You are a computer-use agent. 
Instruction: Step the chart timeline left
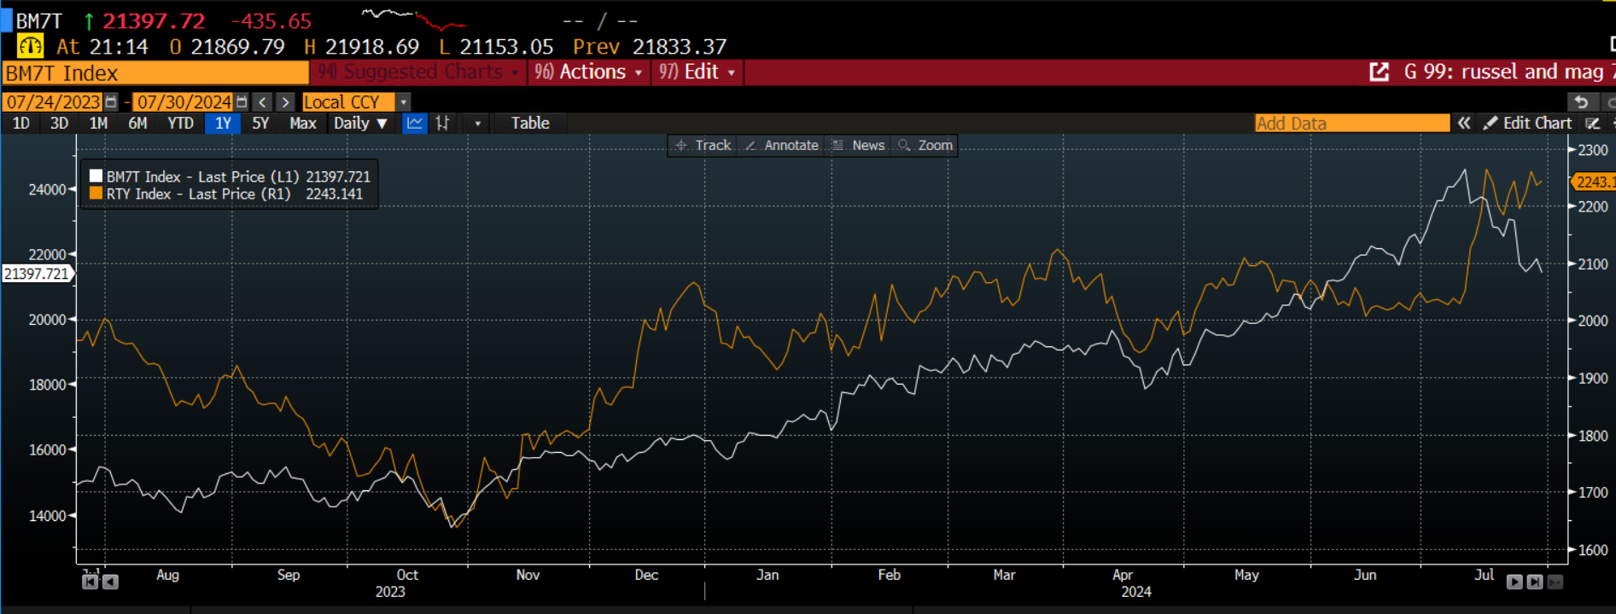[110, 582]
